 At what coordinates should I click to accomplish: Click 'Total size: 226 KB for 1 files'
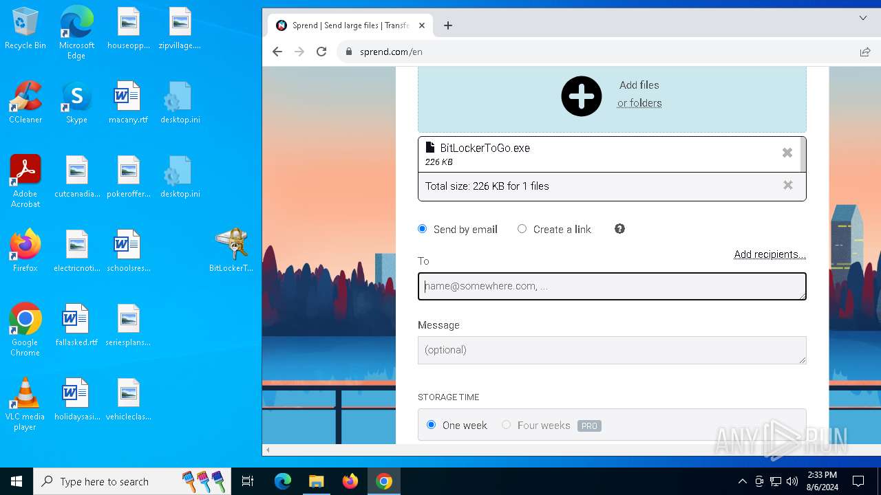click(487, 186)
